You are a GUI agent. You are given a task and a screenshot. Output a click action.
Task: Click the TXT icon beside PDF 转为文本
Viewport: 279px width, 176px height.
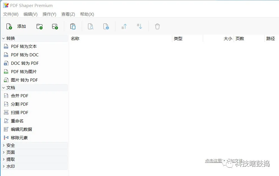click(6, 47)
